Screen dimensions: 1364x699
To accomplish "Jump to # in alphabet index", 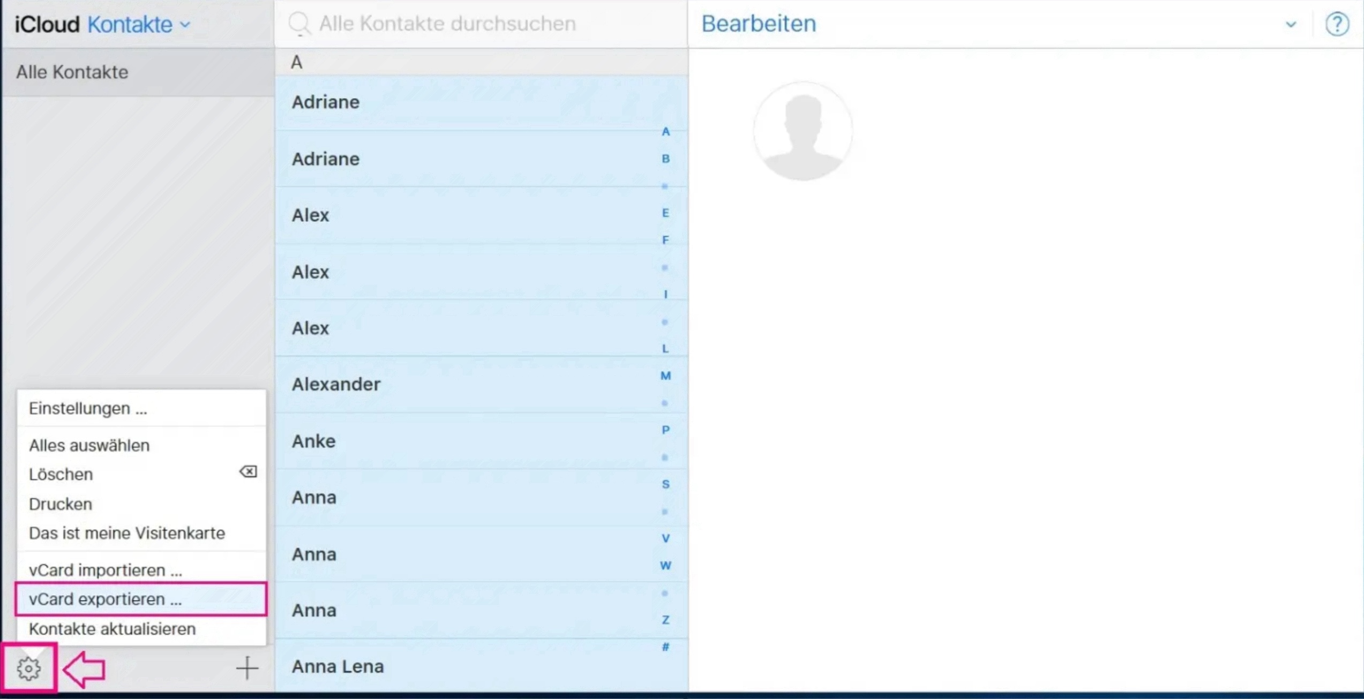I will 665,647.
